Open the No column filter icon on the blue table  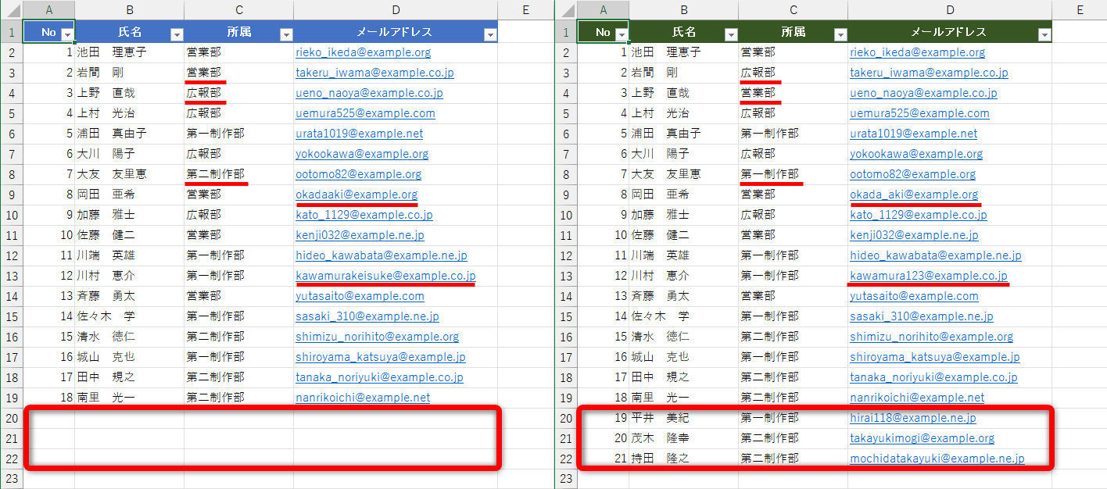66,33
